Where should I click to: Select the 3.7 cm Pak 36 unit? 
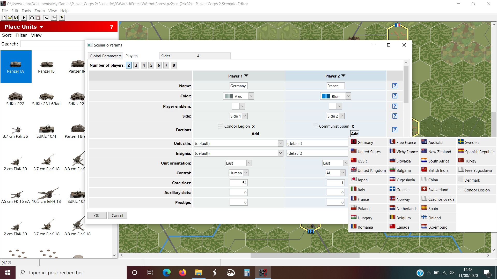point(15,132)
